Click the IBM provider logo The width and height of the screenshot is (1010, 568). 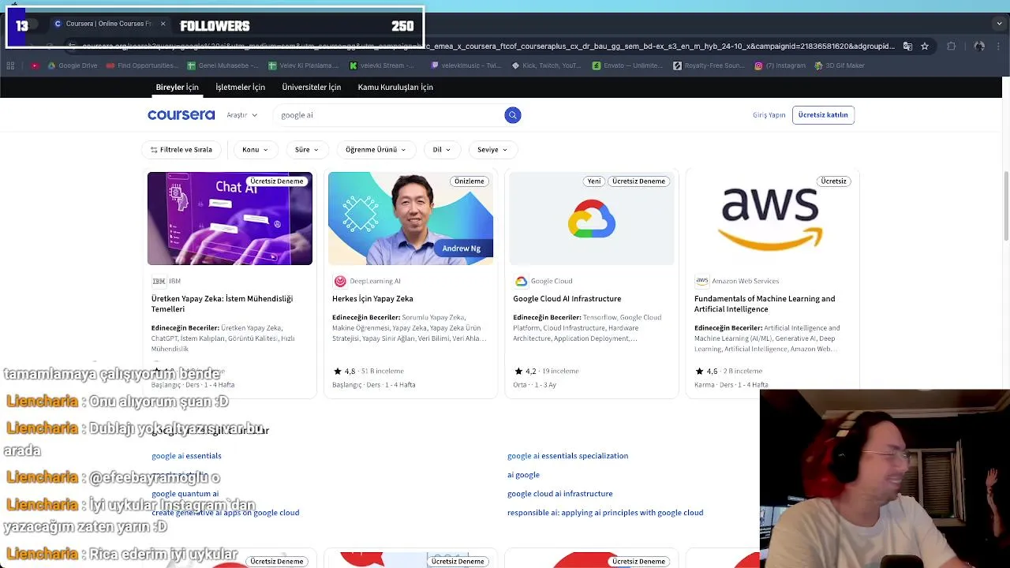[x=159, y=281]
